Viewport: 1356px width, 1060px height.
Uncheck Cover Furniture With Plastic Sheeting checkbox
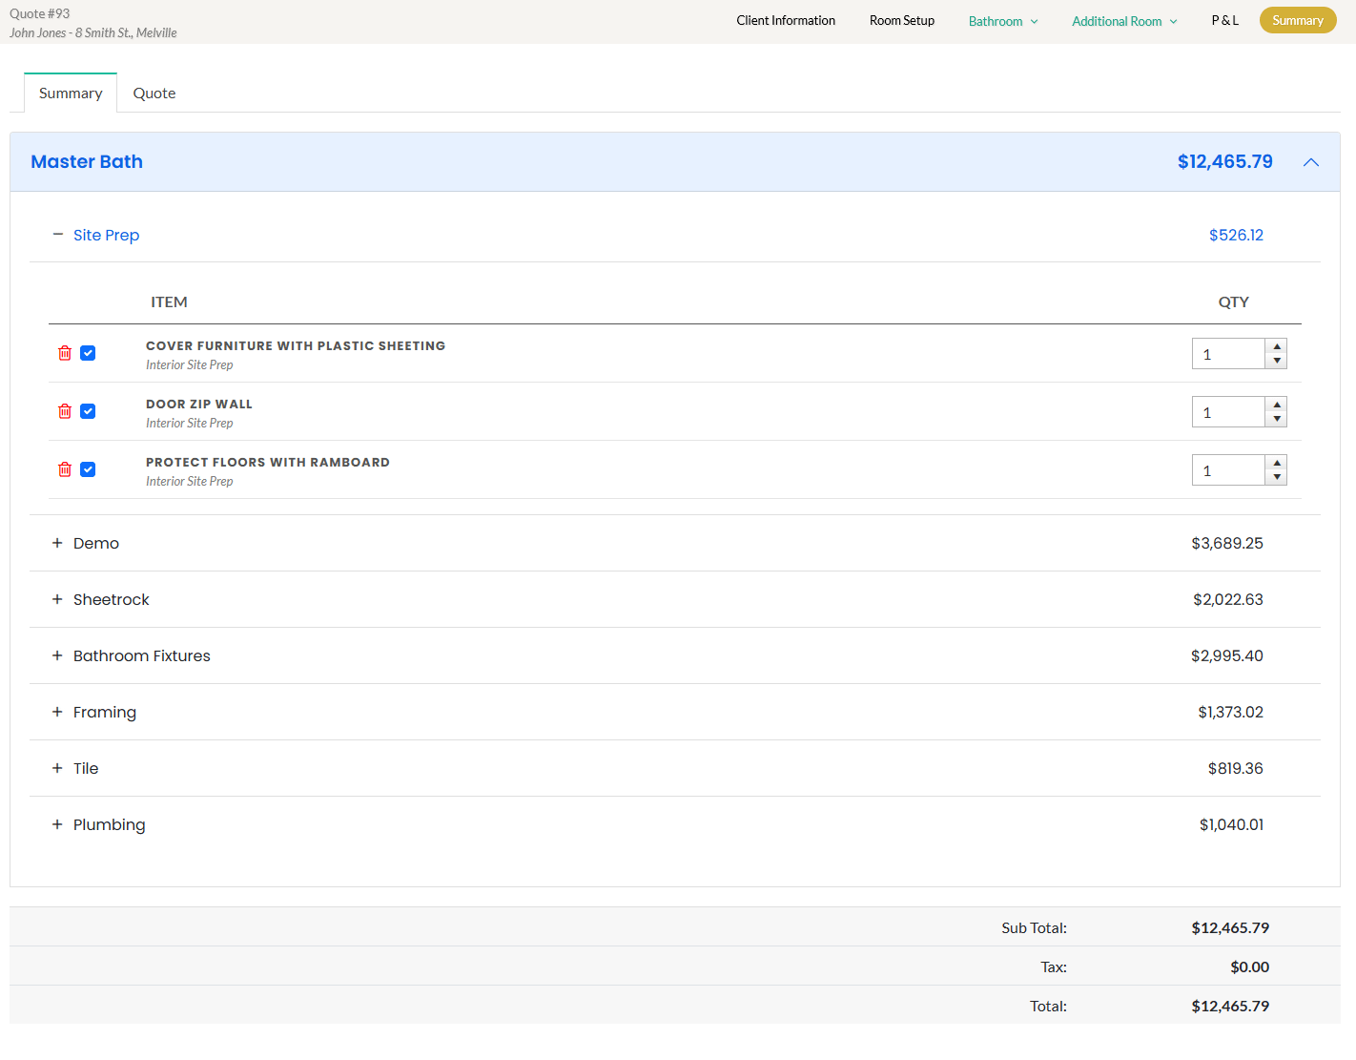coord(88,353)
